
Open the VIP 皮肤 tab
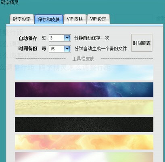pyautogui.click(x=75, y=19)
